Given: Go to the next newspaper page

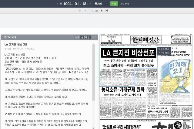Looking at the screenshot, I should point(102,11).
